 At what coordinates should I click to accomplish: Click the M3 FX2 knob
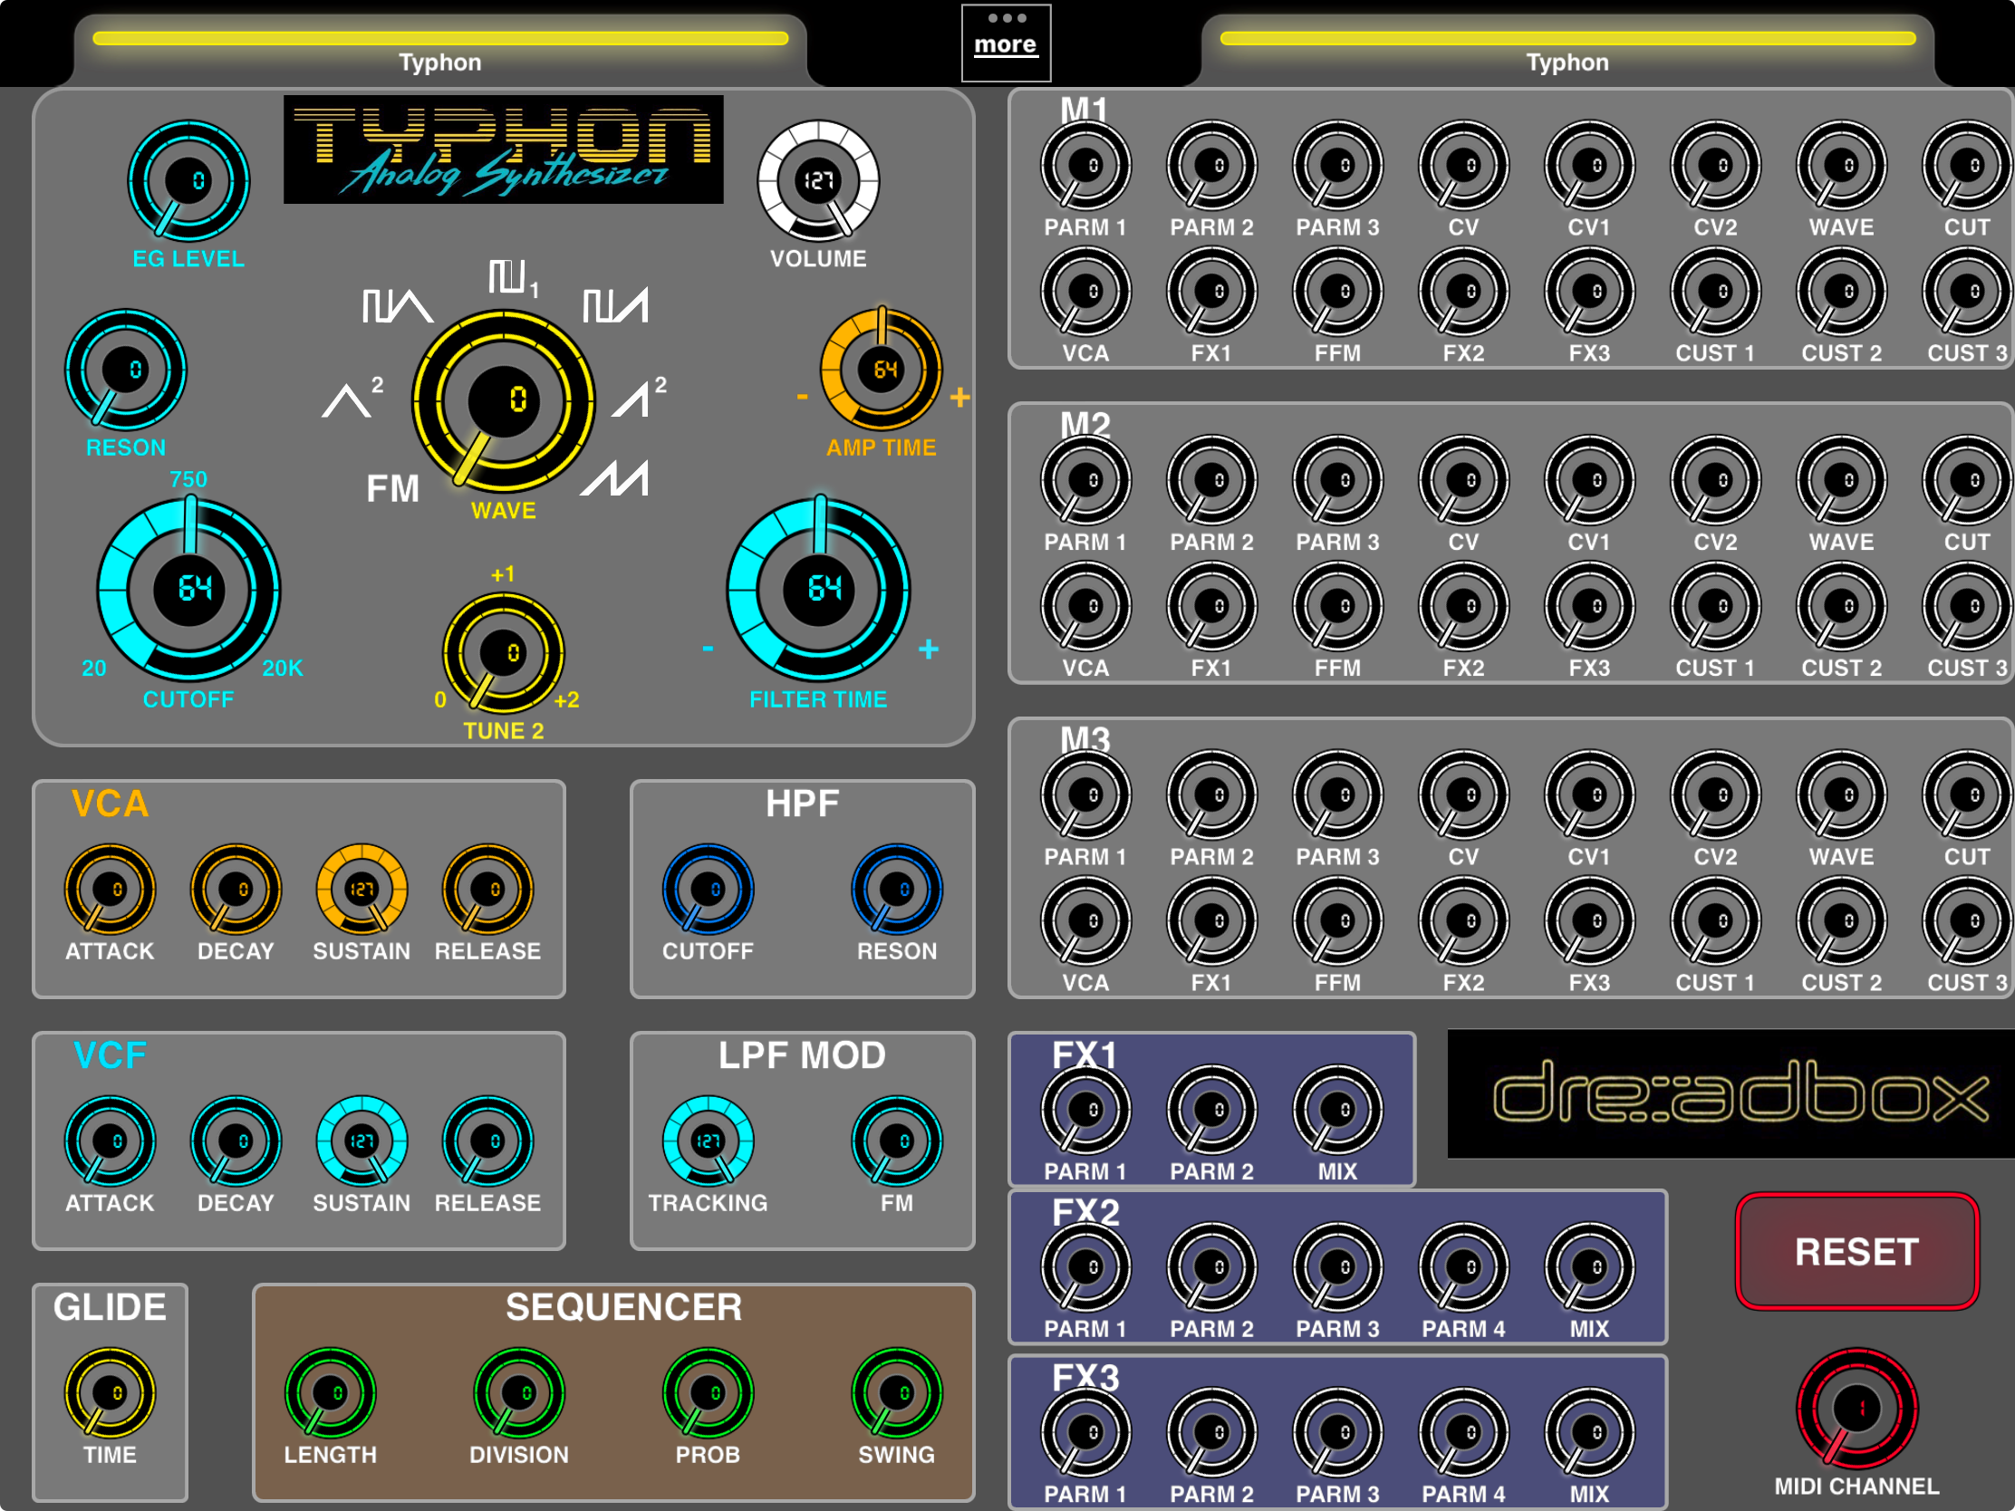pyautogui.click(x=1464, y=920)
